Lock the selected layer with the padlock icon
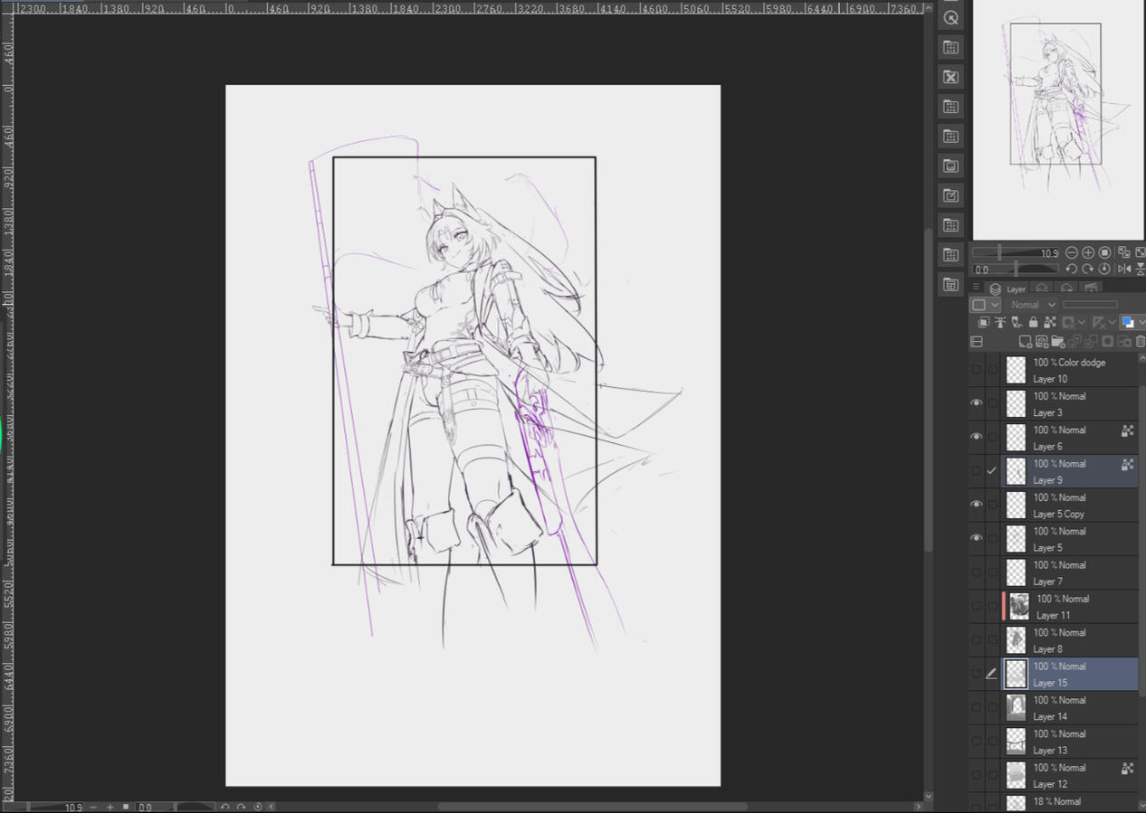 pos(1033,322)
